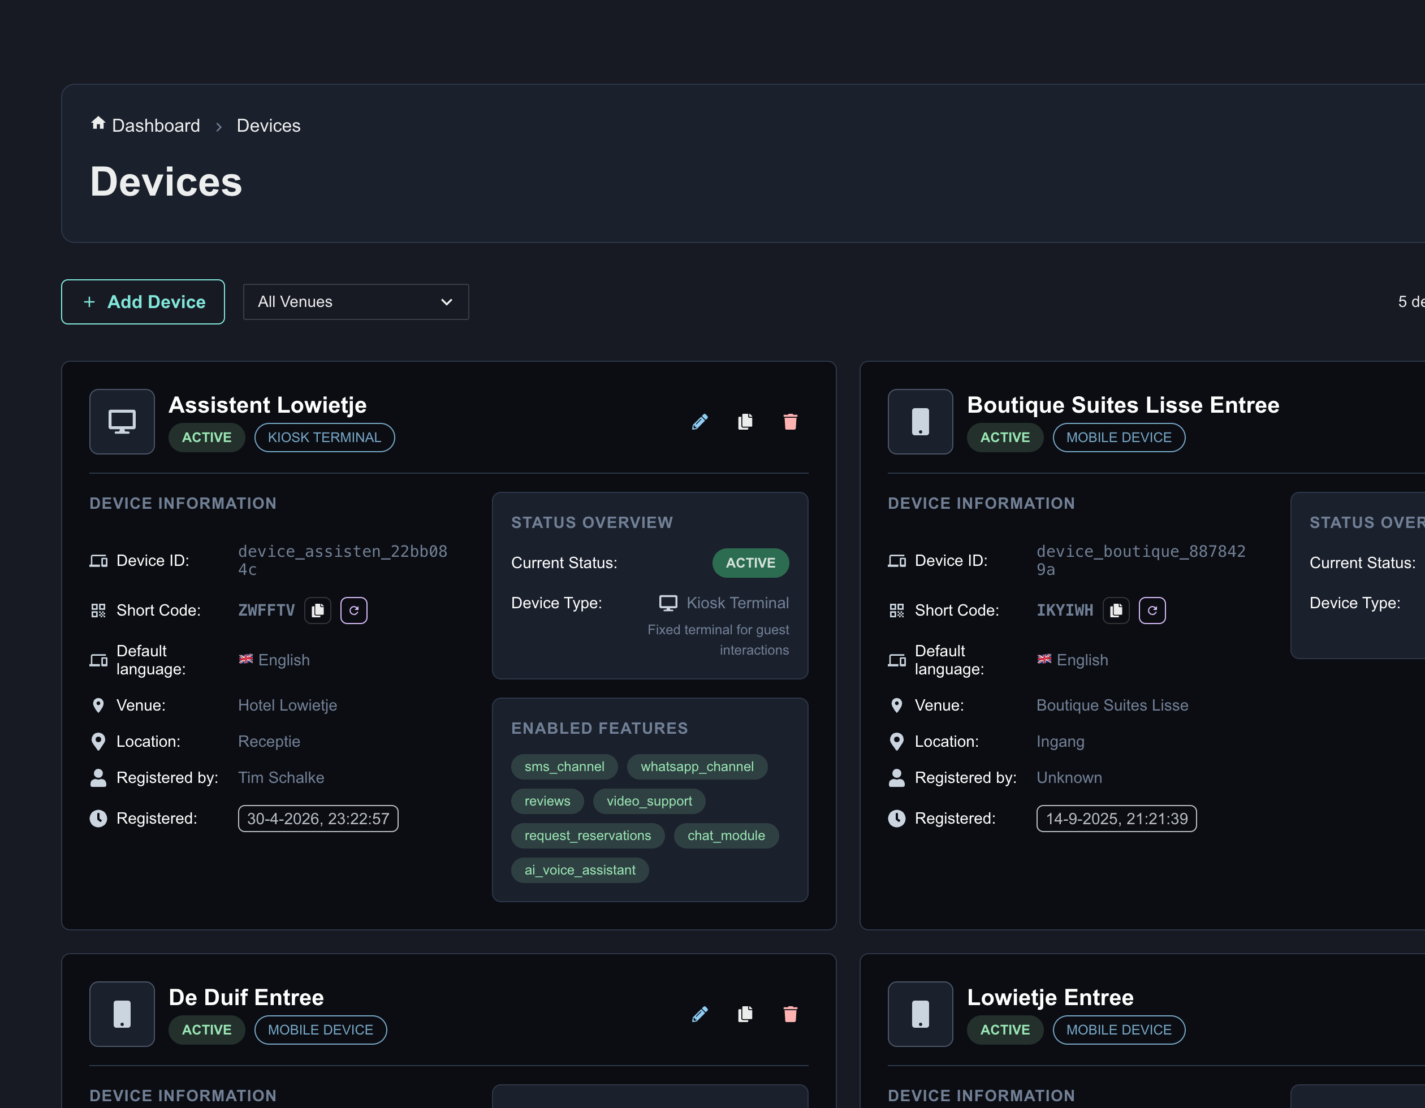
Task: Click location Ingang
Action: coord(1060,742)
